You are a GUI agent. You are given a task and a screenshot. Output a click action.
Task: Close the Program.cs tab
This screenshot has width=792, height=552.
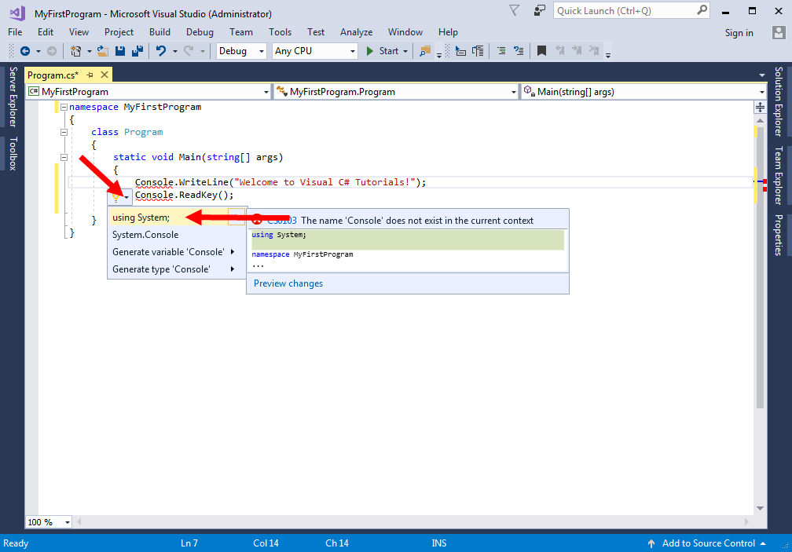tap(104, 75)
